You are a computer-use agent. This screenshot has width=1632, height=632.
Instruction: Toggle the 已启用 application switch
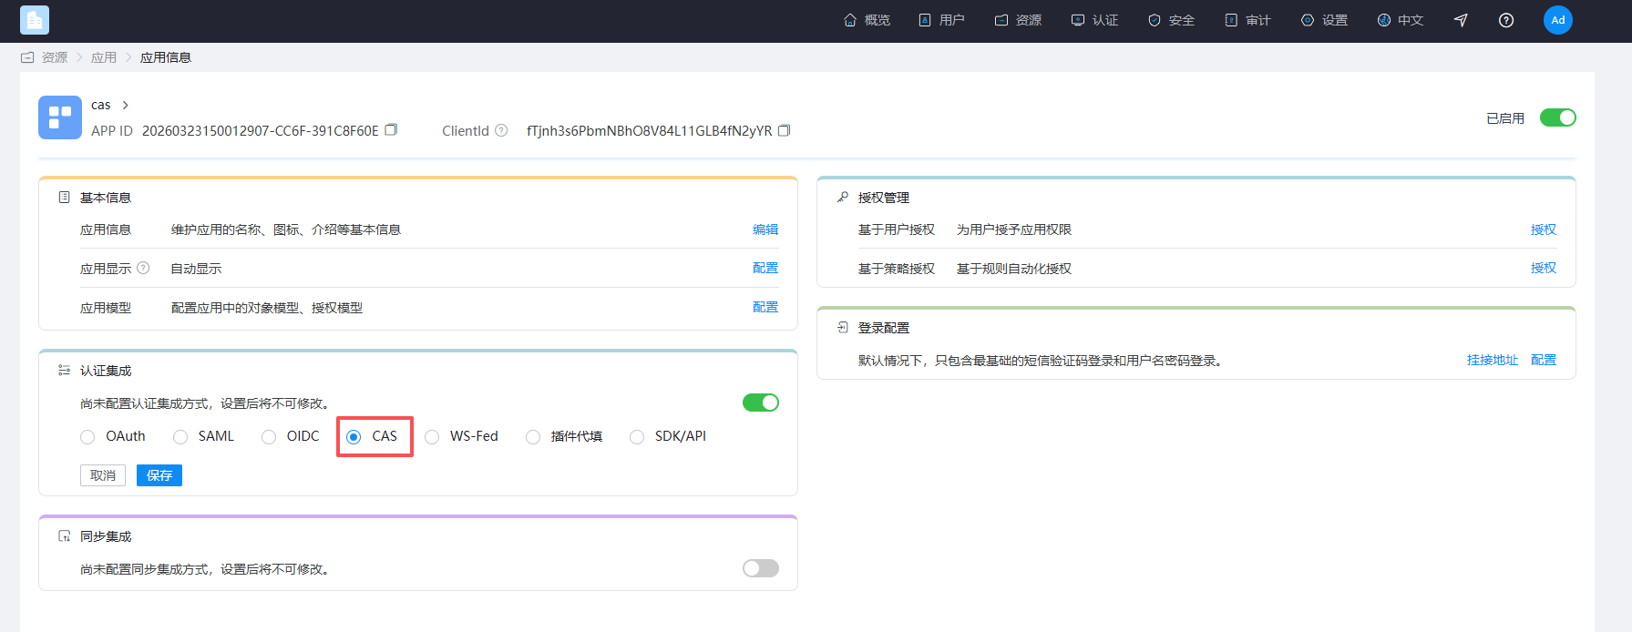pos(1558,117)
